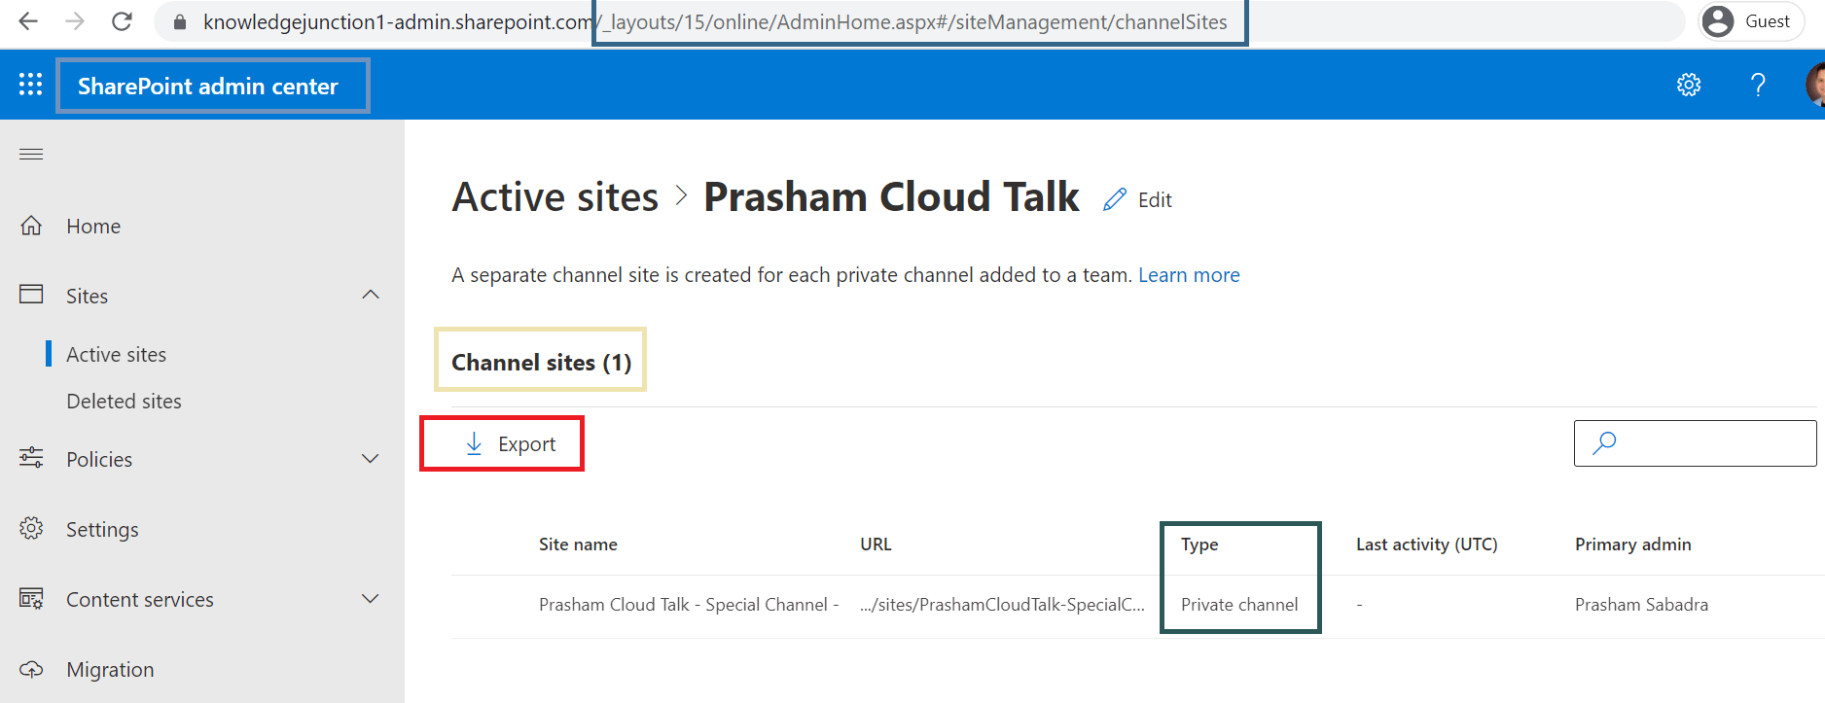Collapse the Sites section chevron

pyautogui.click(x=371, y=295)
